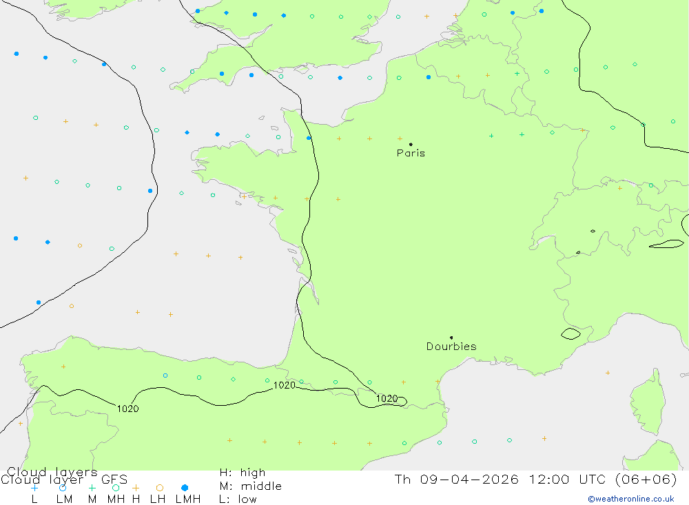Select the Paris city name label
The image size is (689, 505).
[411, 153]
